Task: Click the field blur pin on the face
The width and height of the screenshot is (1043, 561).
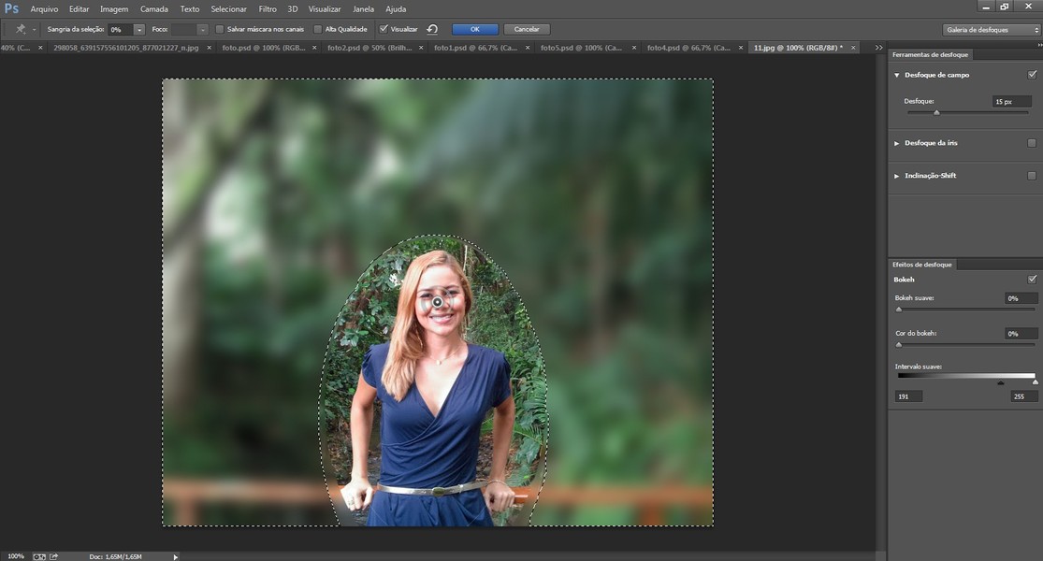Action: [437, 302]
